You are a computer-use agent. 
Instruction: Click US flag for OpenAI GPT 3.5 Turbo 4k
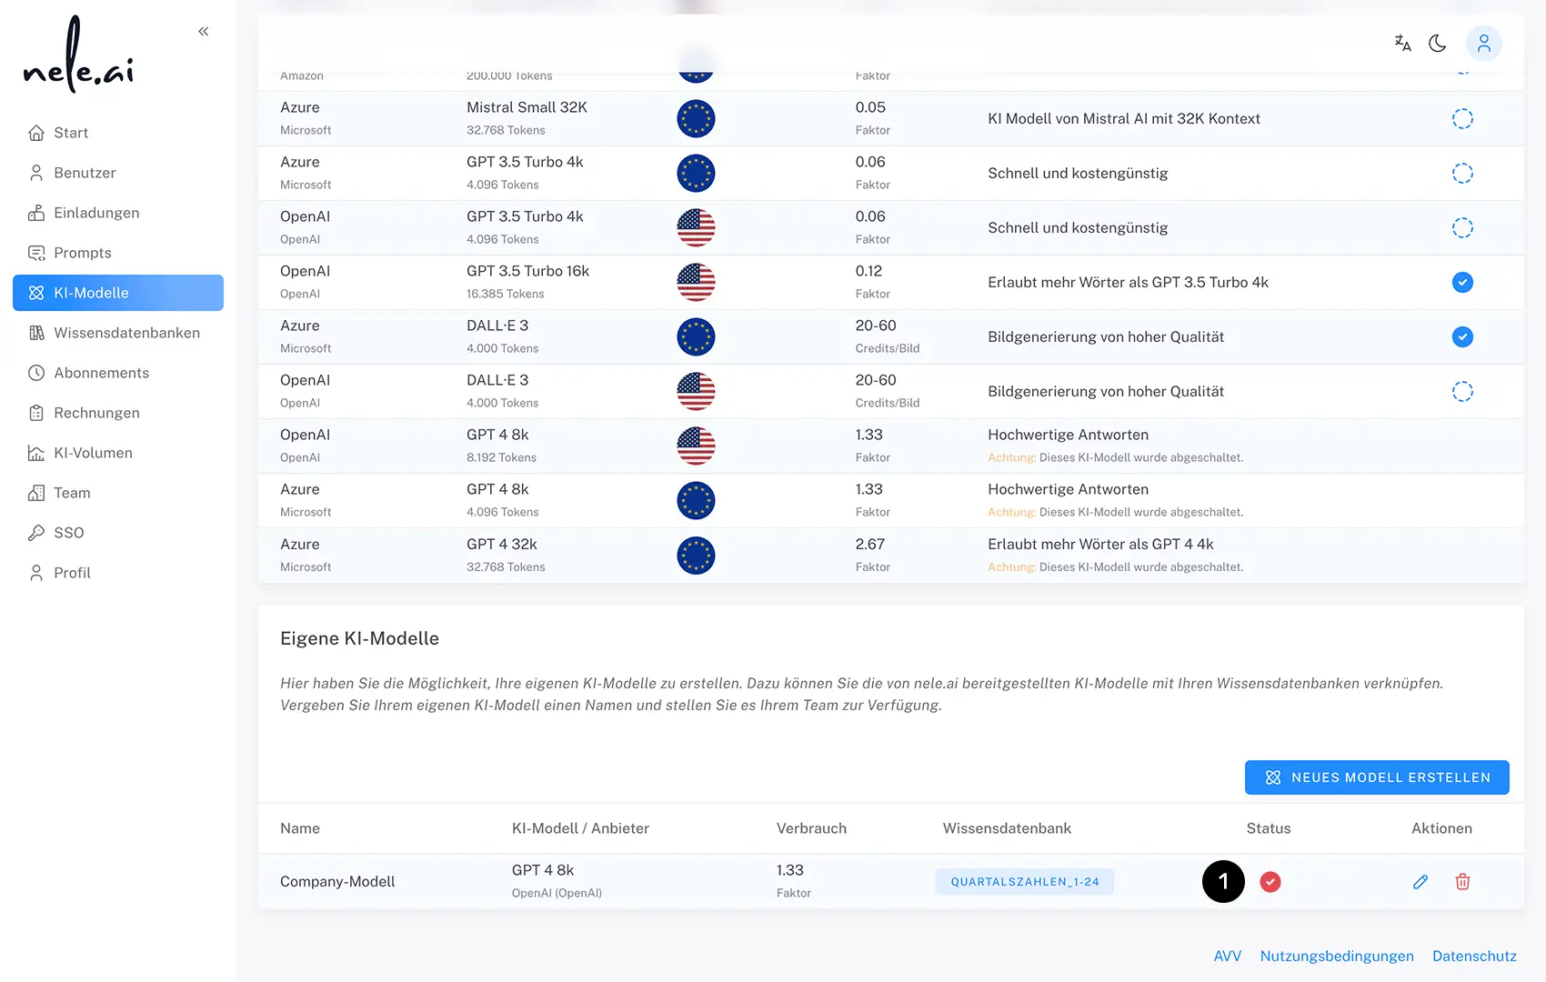(x=696, y=227)
